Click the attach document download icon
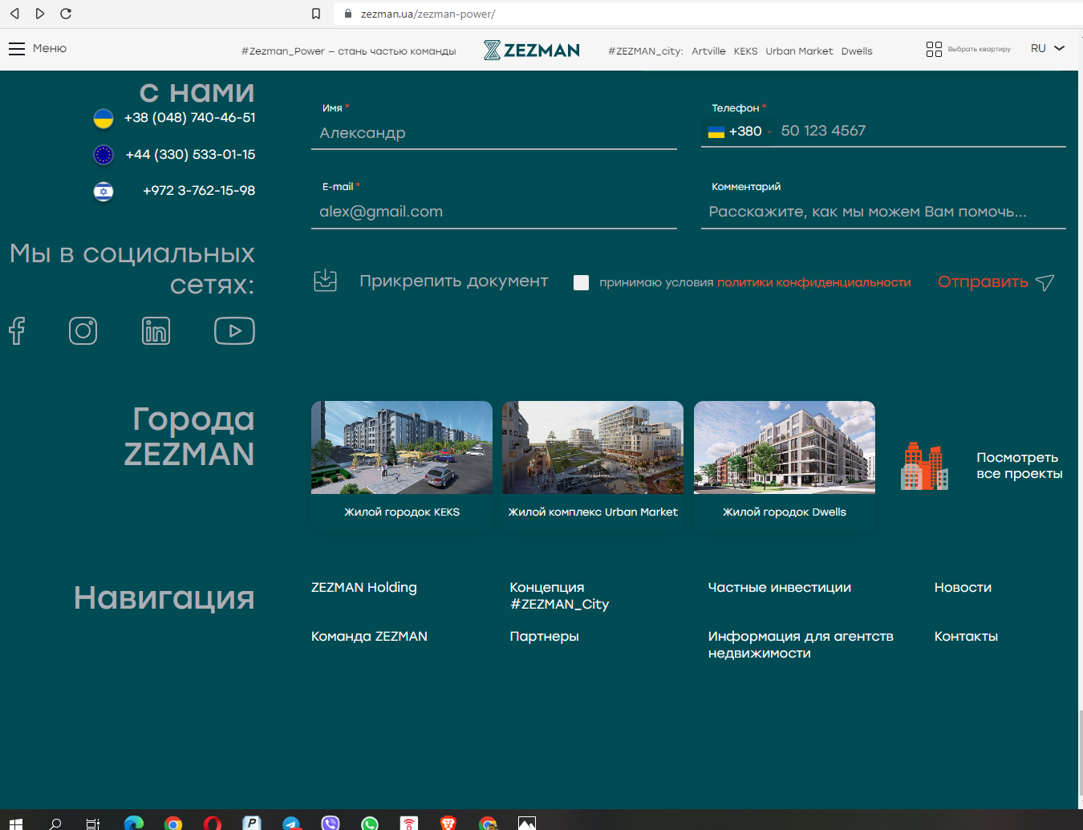The image size is (1083, 830). point(325,281)
